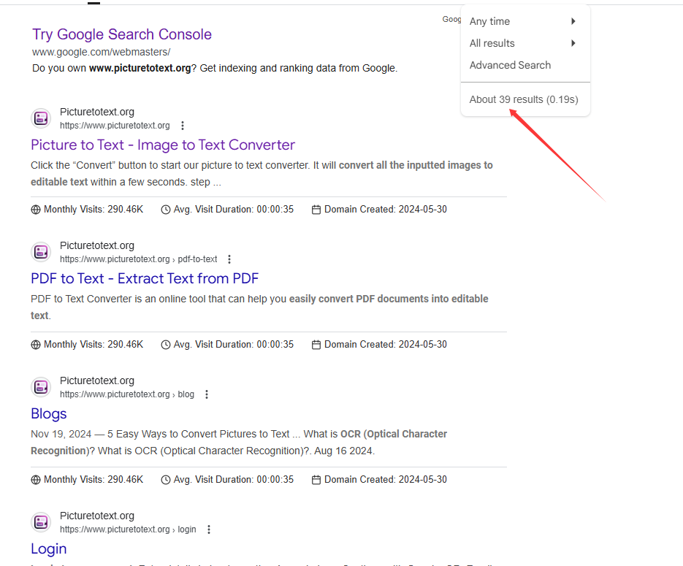Click clock icon under Blogs result
The width and height of the screenshot is (683, 566).
(166, 480)
